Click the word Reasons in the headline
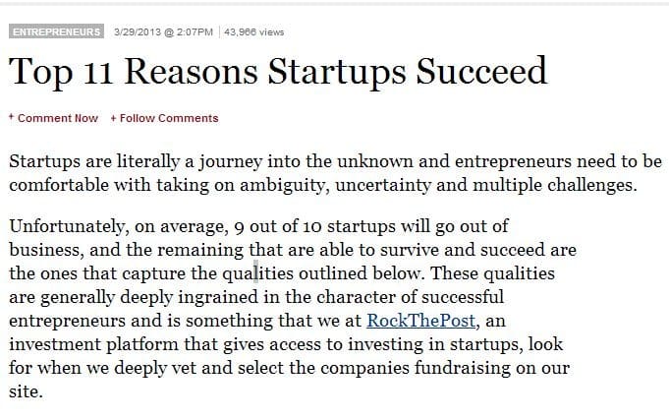The width and height of the screenshot is (669, 420). coord(192,71)
